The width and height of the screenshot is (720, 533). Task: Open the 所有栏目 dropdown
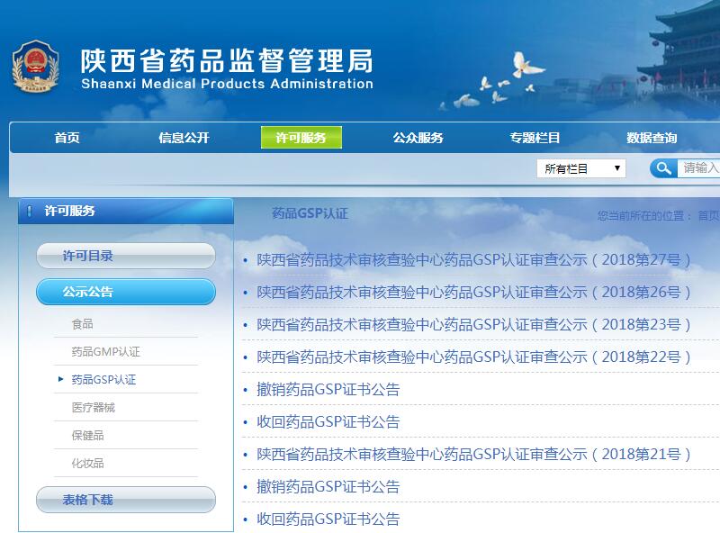pos(580,168)
